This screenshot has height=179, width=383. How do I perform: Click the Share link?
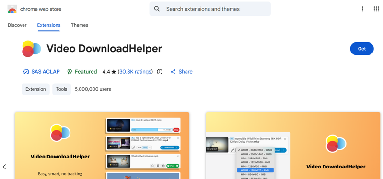point(186,72)
